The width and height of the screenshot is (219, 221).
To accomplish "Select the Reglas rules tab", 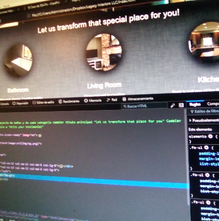I will coord(195,104).
